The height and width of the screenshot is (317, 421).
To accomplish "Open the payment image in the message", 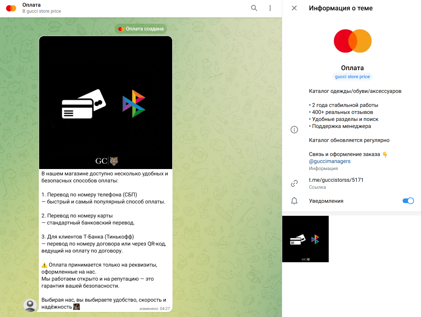I will [x=106, y=103].
